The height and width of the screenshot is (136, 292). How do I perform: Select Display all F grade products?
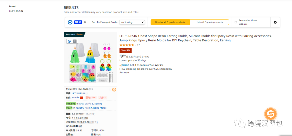point(170,22)
